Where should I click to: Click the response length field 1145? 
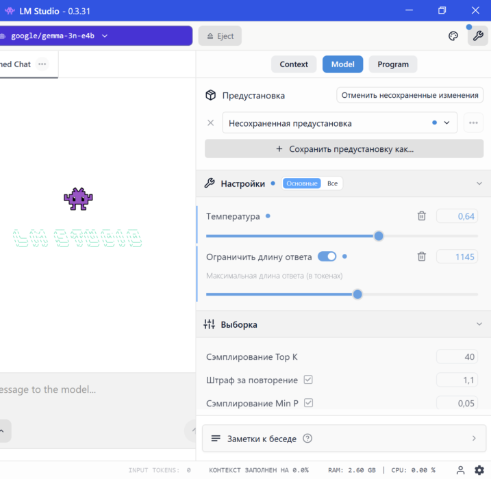click(x=457, y=257)
